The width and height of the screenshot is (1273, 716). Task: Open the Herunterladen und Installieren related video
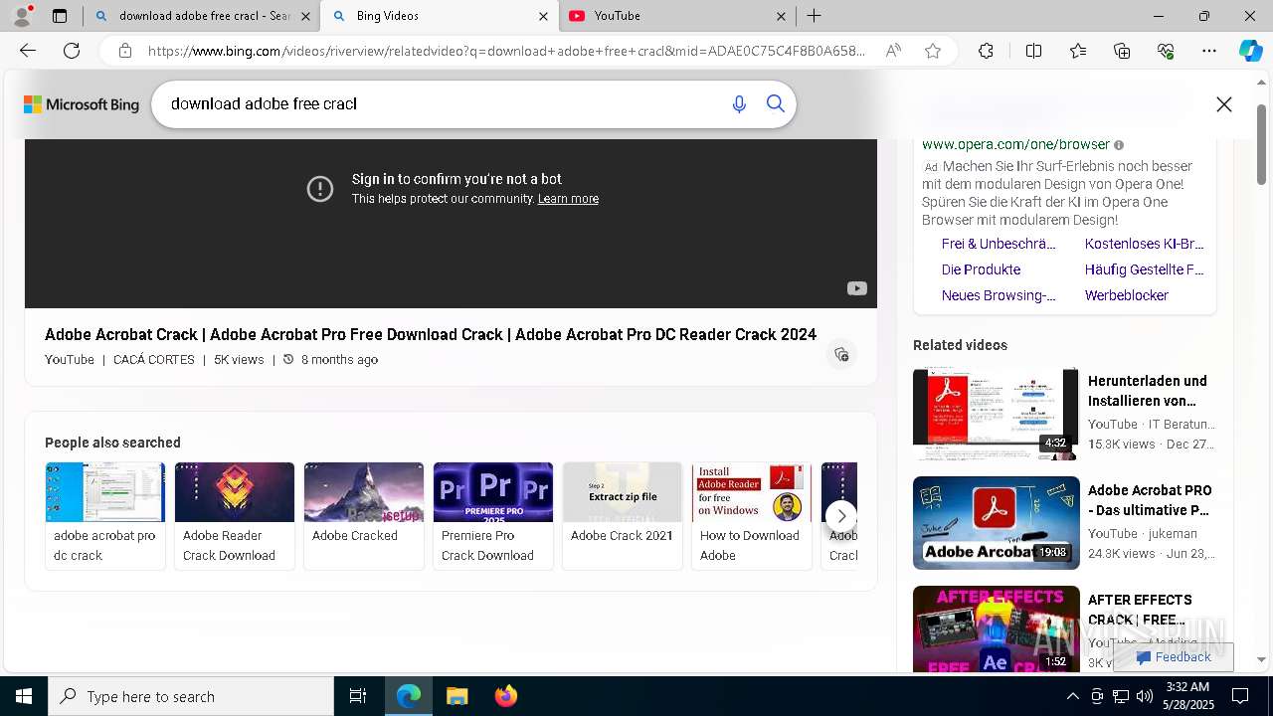pyautogui.click(x=1064, y=413)
